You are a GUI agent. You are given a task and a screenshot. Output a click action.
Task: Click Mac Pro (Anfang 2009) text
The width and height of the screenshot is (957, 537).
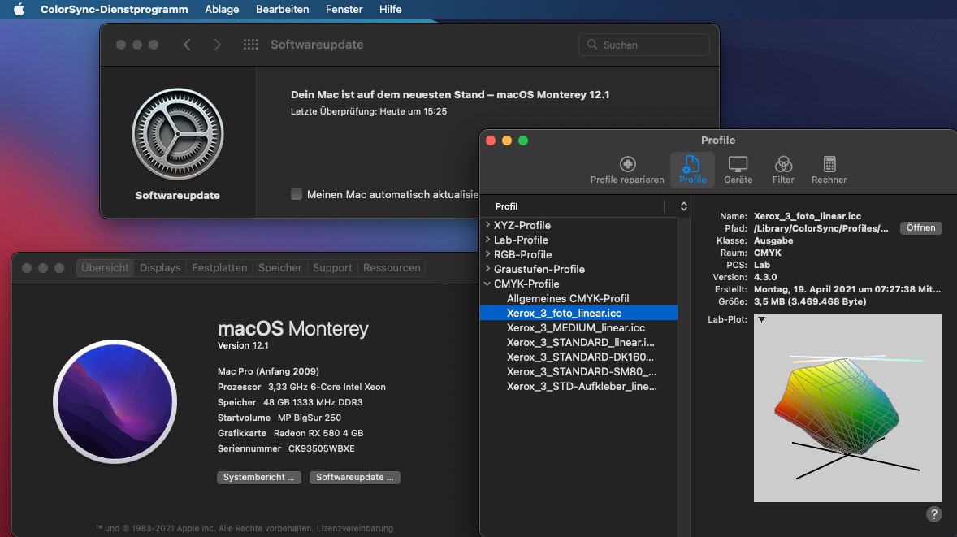[268, 371]
